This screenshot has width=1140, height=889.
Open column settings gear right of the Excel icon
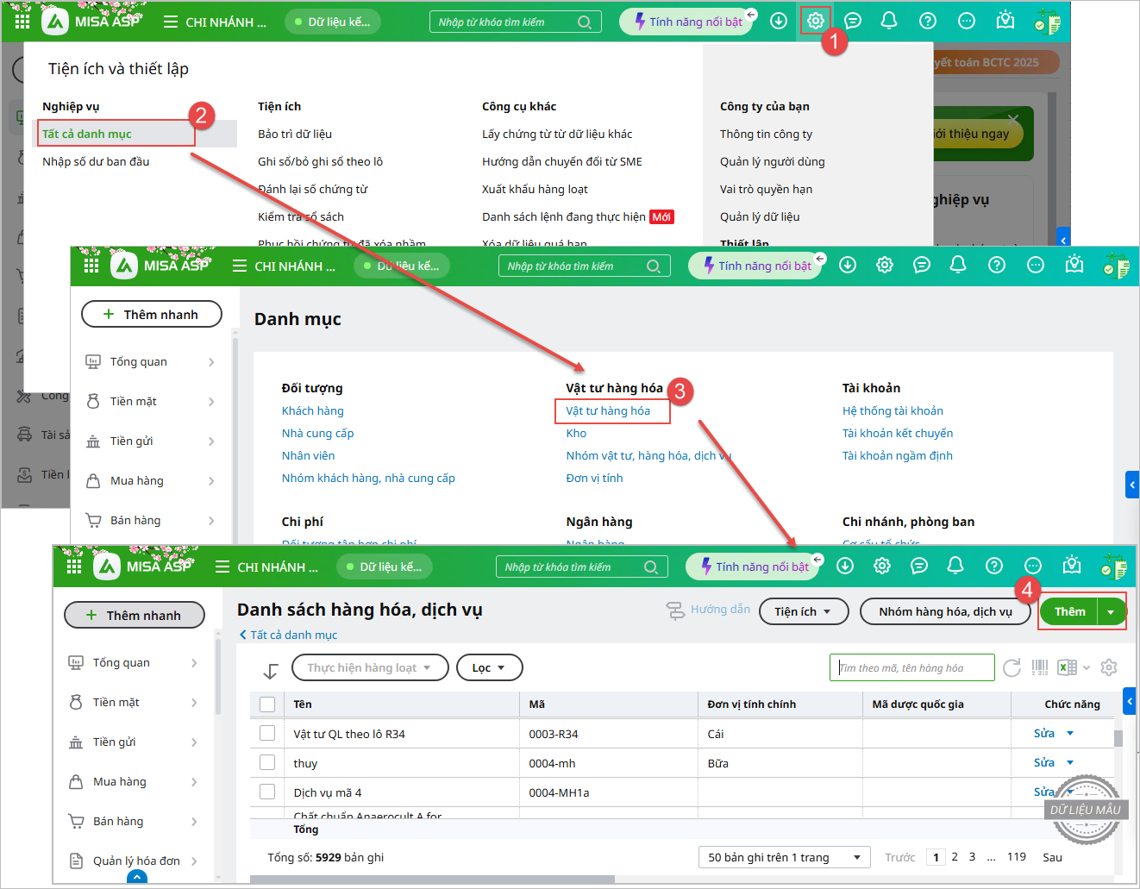[1109, 667]
